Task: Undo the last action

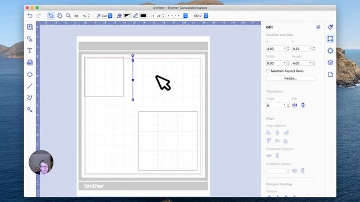Action: click(x=30, y=16)
